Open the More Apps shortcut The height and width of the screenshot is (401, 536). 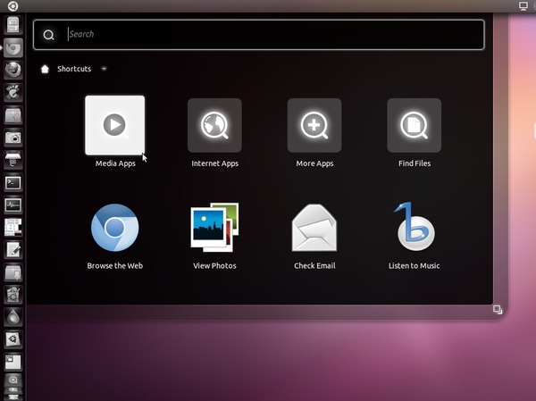[314, 126]
